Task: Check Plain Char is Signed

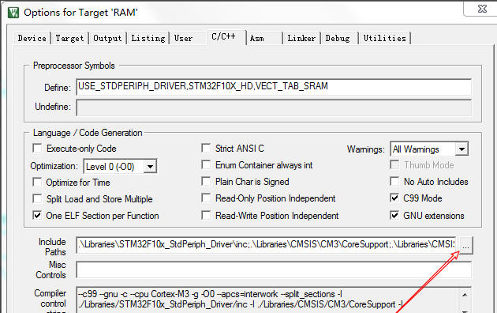Action: [x=206, y=182]
